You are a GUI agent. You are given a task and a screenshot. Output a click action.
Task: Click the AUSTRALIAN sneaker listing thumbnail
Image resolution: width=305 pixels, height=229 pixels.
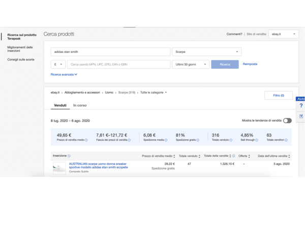coord(59,168)
